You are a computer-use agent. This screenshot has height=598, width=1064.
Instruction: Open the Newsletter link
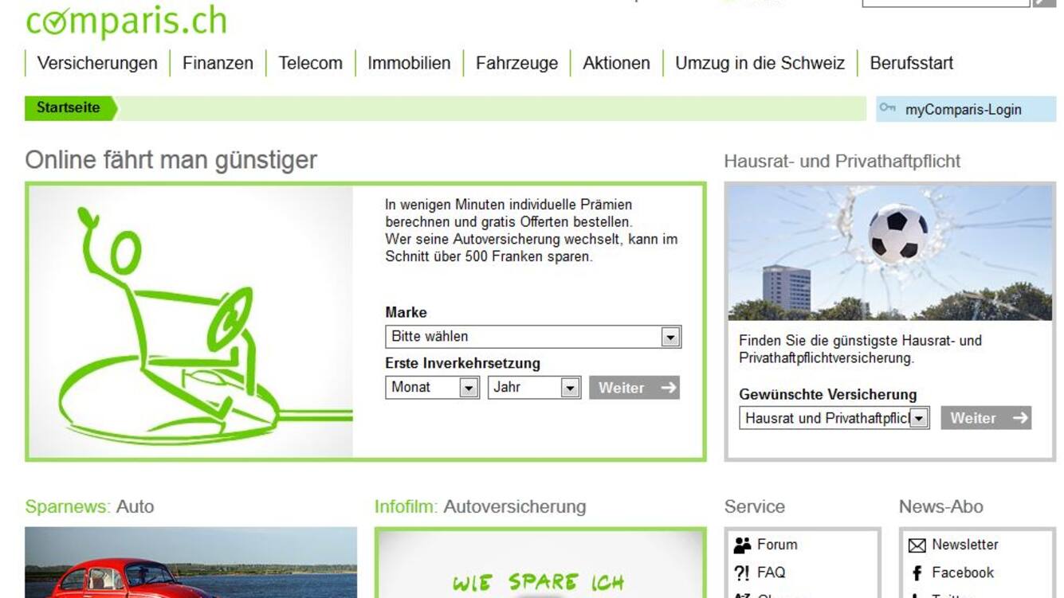point(965,545)
